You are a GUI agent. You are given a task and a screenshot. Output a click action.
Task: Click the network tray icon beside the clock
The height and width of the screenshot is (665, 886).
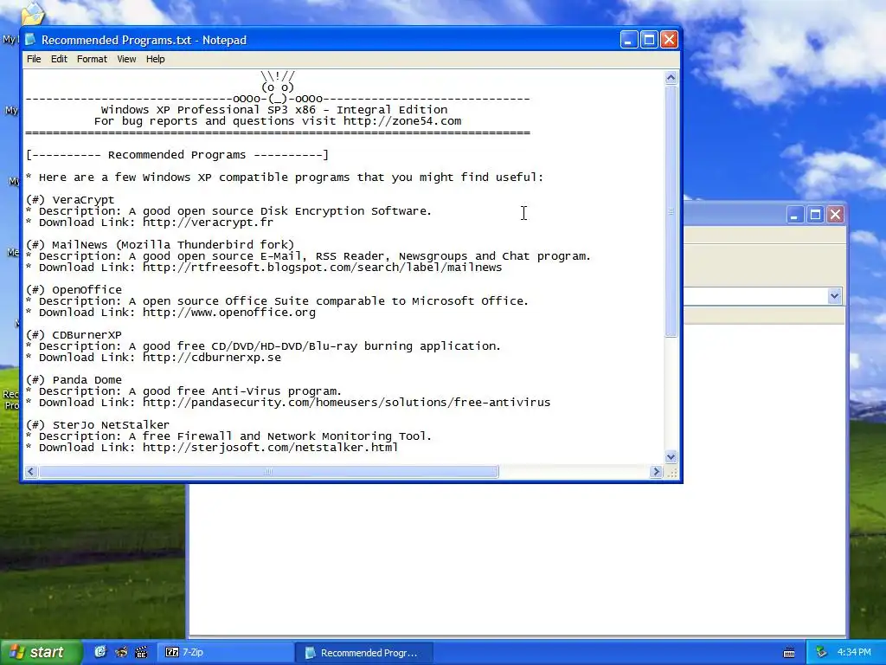coord(822,653)
